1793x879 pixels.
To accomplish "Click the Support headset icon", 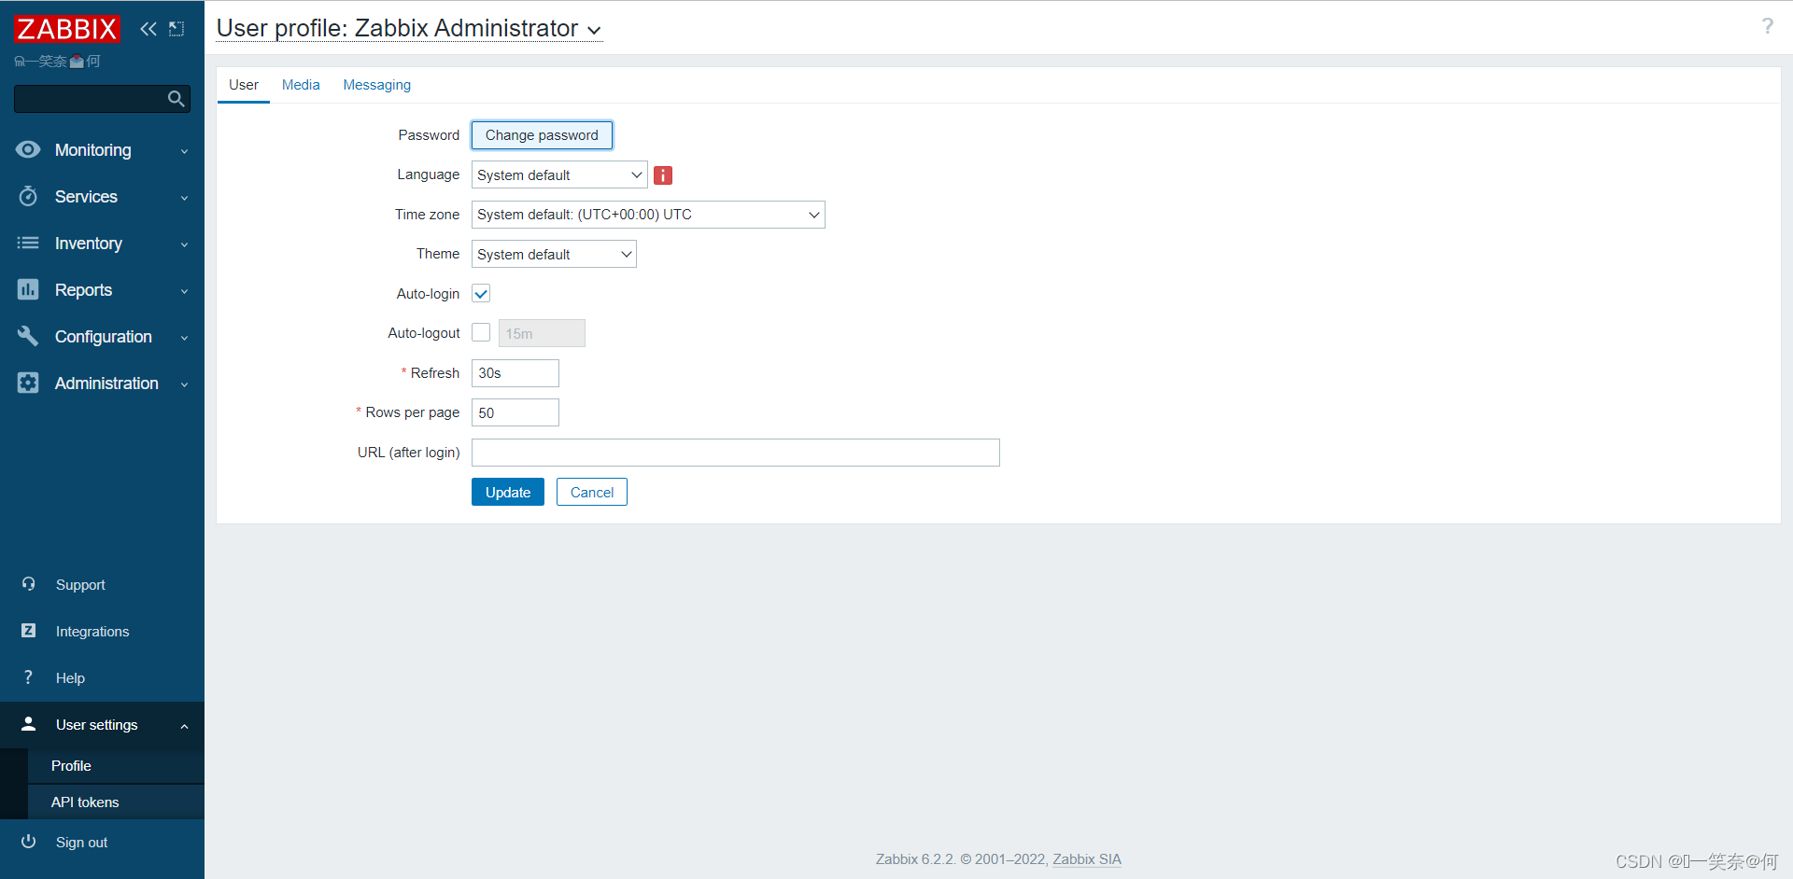I will point(28,584).
